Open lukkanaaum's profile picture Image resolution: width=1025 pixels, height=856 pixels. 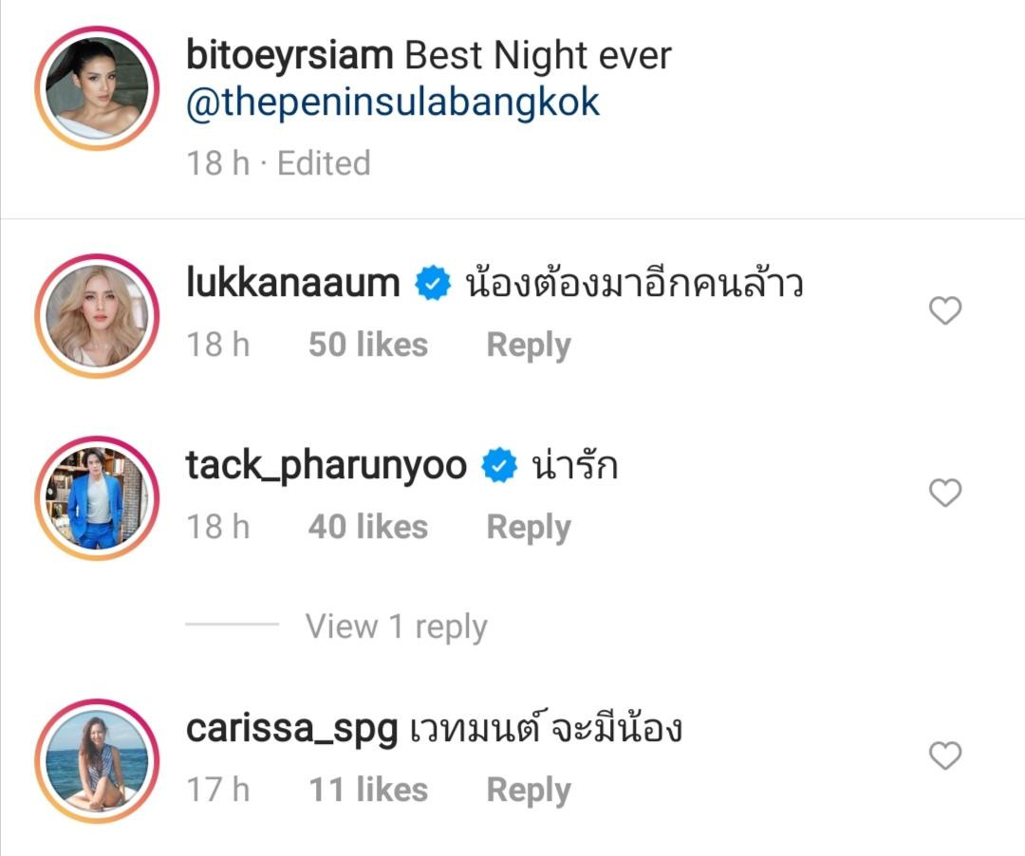click(97, 316)
